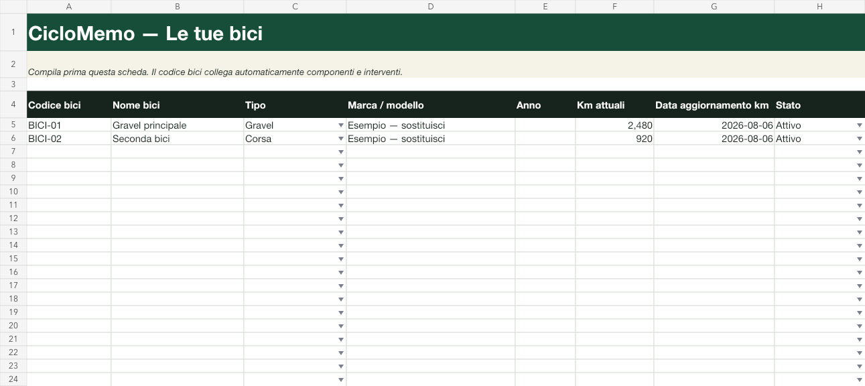Select the "Codice bici" header cell

point(69,105)
